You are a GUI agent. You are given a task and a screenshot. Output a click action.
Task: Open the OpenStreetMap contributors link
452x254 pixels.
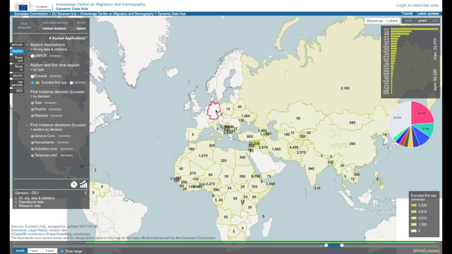click(60, 234)
